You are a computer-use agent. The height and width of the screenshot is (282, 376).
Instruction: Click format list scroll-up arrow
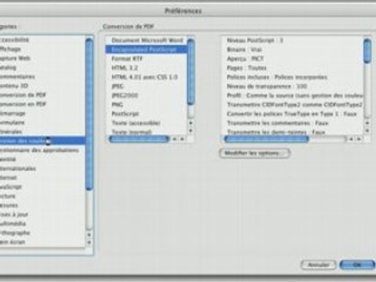tap(191, 122)
